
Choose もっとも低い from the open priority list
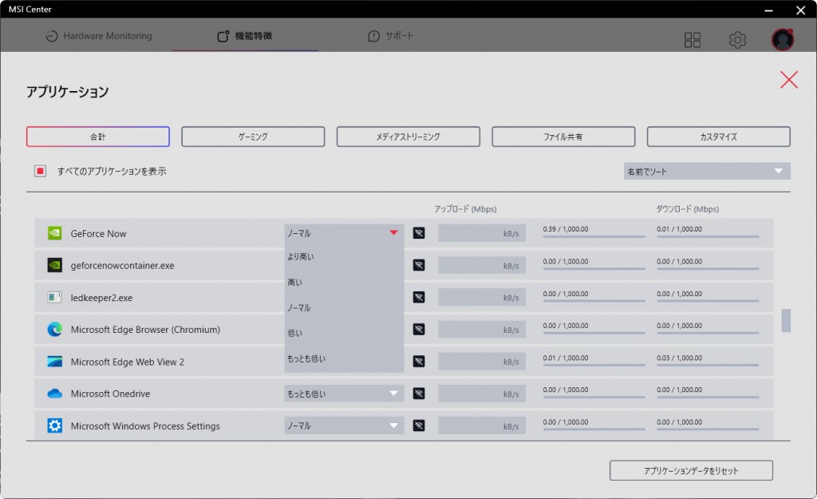point(306,358)
